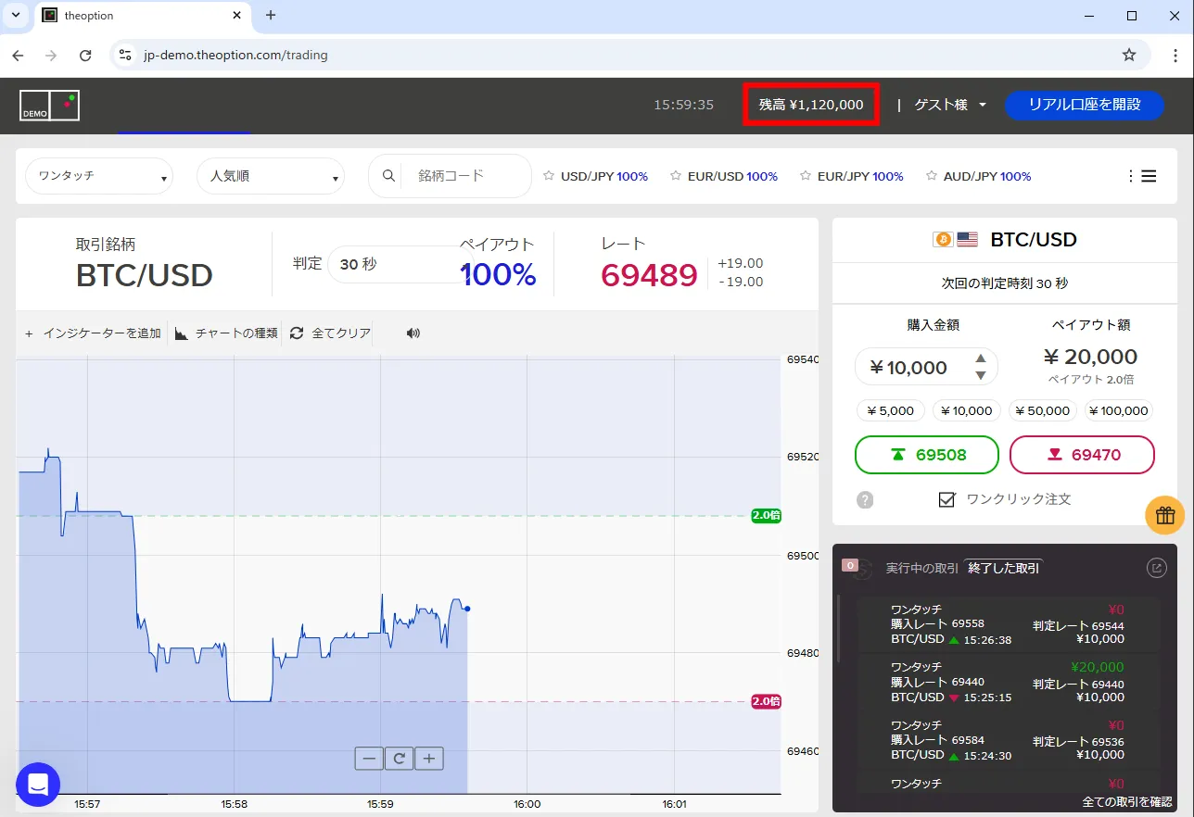The width and height of the screenshot is (1194, 817).
Task: Click リアル口座を開設 button
Action: 1084,105
